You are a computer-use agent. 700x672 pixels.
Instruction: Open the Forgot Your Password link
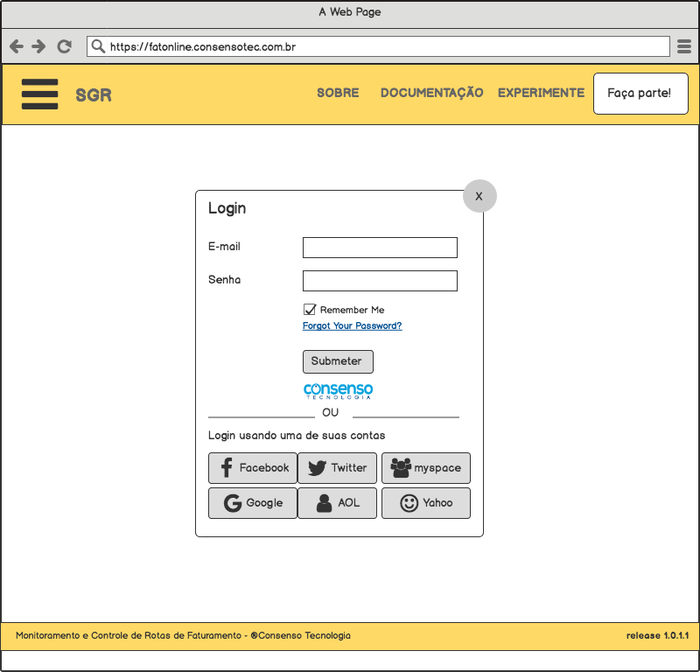click(352, 325)
